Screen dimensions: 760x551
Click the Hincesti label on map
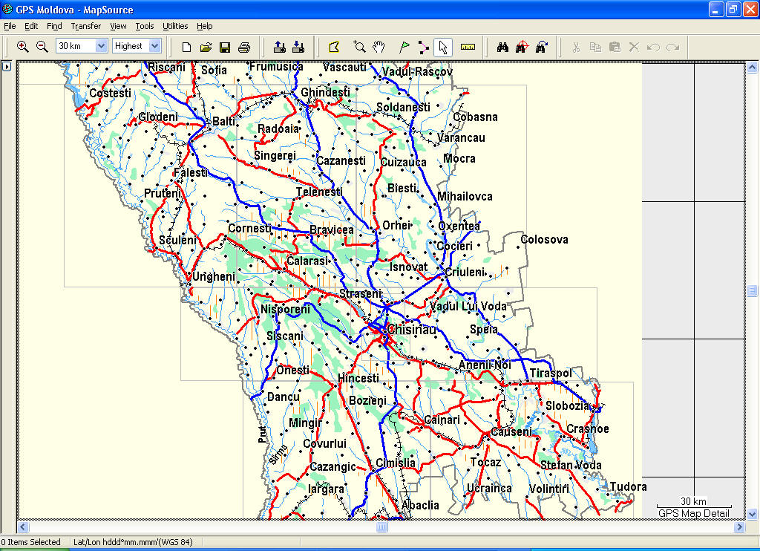tap(358, 378)
